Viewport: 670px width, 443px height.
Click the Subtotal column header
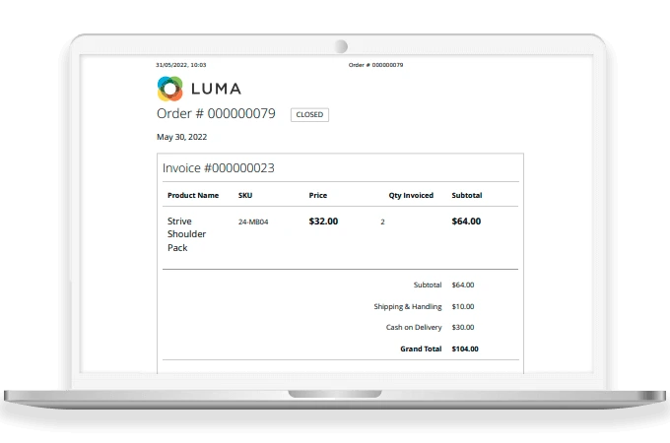[x=467, y=196]
